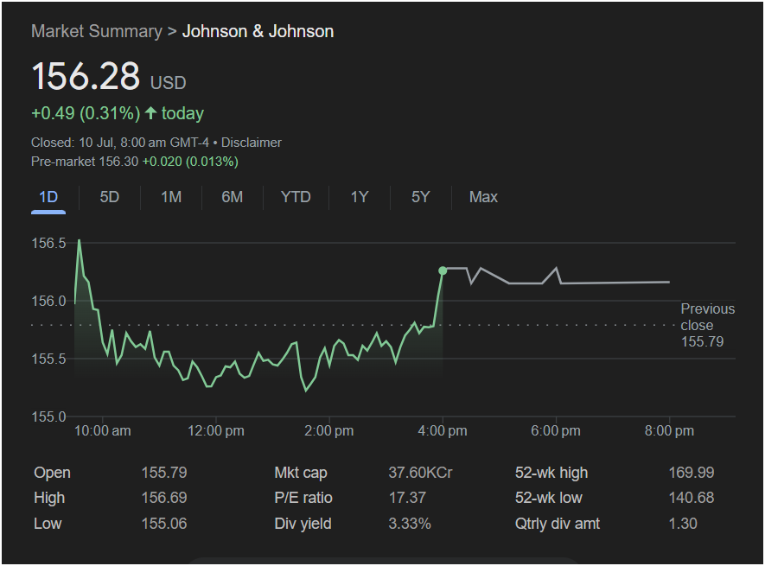This screenshot has width=765, height=566.
Task: Open the Disclaimer link
Action: (x=252, y=143)
